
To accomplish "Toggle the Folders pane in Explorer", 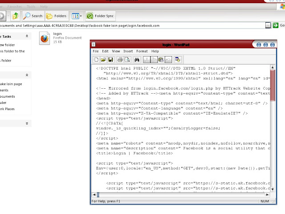I will click(x=57, y=16).
